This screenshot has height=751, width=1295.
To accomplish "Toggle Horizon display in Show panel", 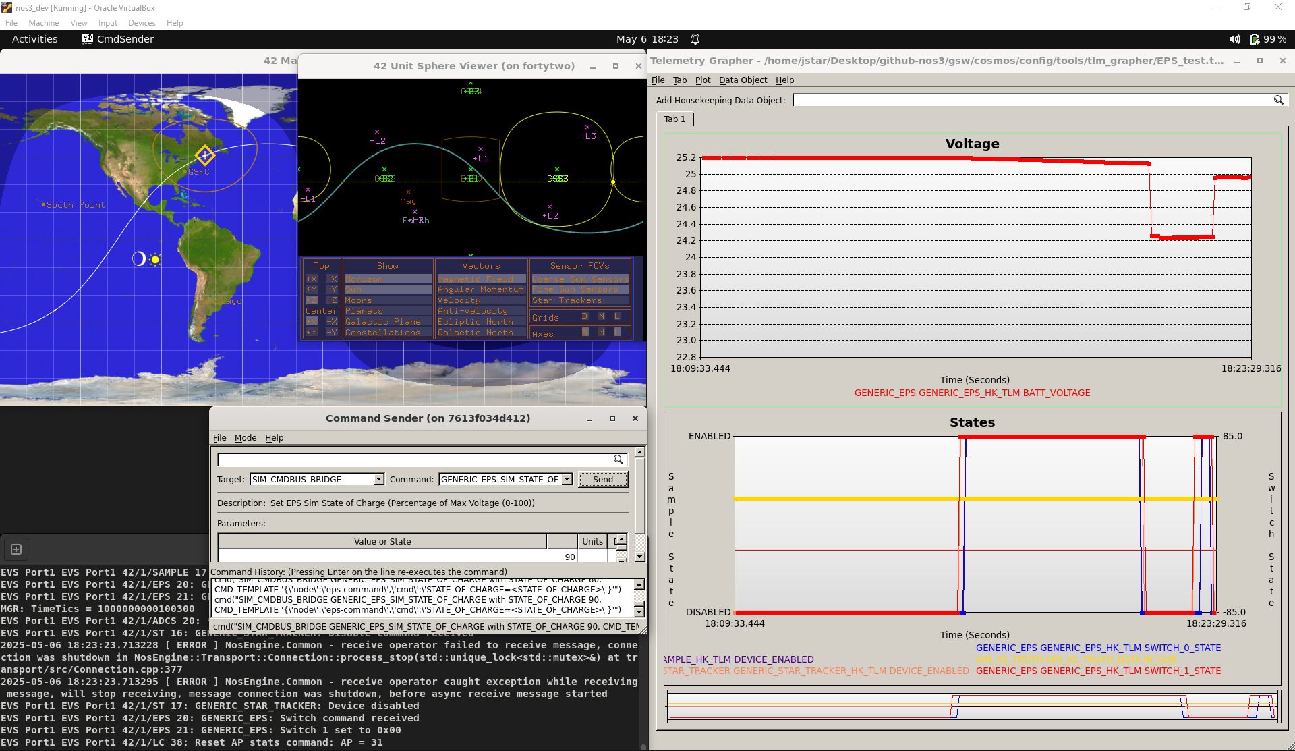I will (x=388, y=279).
